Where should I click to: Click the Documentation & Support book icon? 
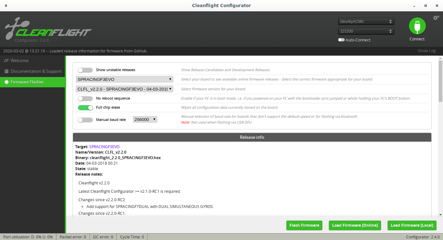point(6,71)
